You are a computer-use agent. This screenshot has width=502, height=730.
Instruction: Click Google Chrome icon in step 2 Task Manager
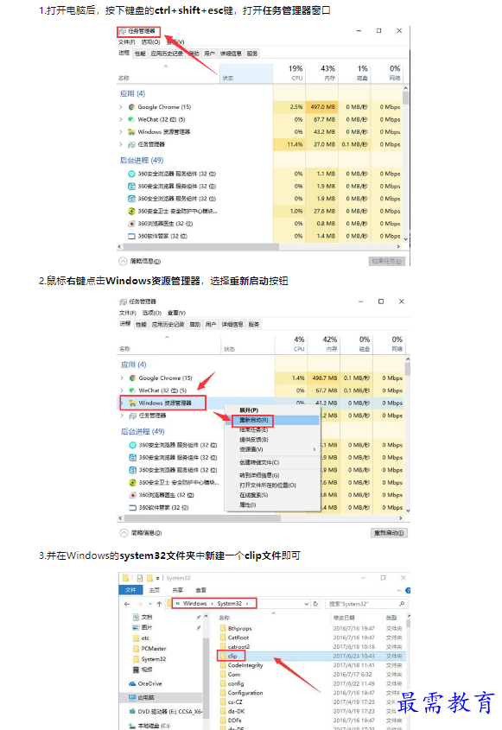pos(133,378)
